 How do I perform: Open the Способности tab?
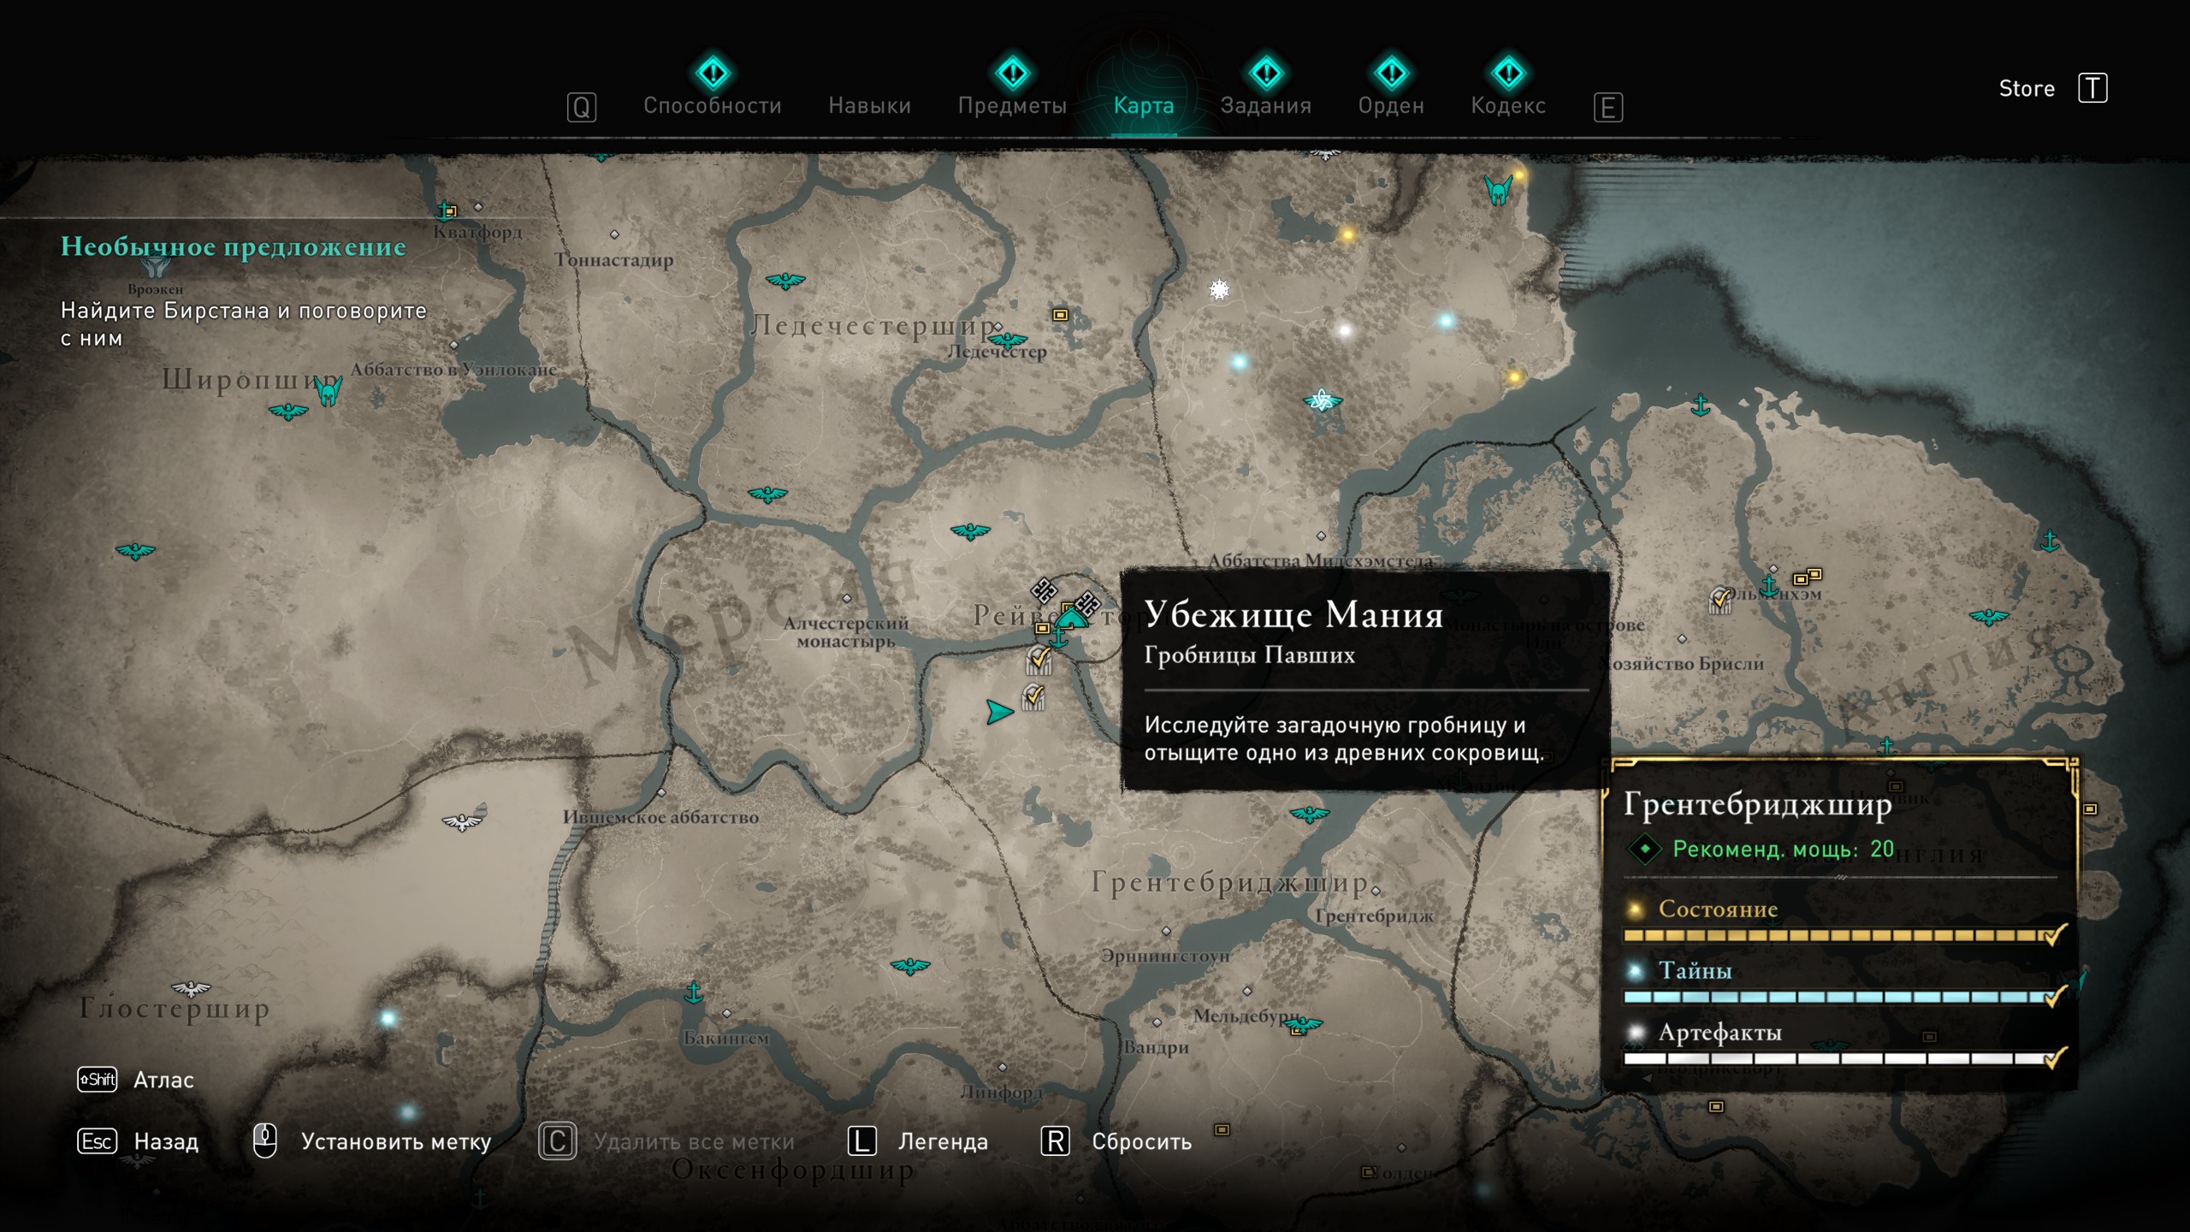[x=712, y=105]
